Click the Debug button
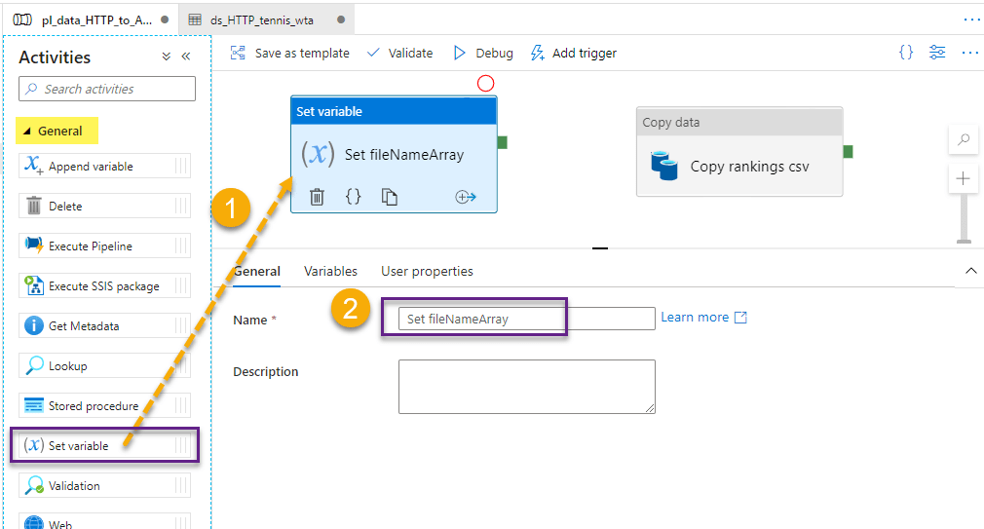The width and height of the screenshot is (984, 529). [x=483, y=53]
